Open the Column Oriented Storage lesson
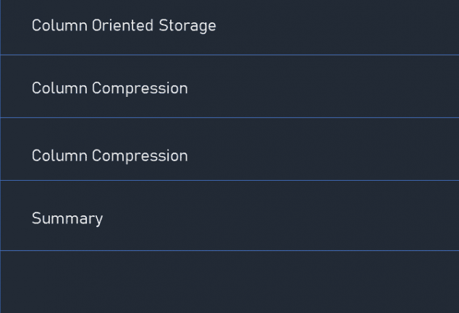The width and height of the screenshot is (459, 313). (x=230, y=27)
